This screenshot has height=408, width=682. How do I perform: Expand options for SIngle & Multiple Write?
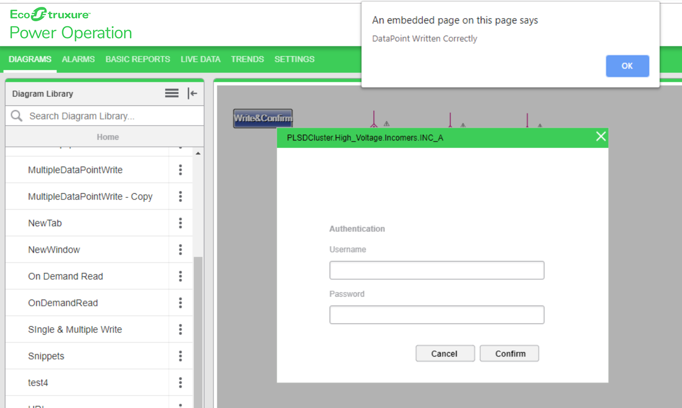(180, 330)
